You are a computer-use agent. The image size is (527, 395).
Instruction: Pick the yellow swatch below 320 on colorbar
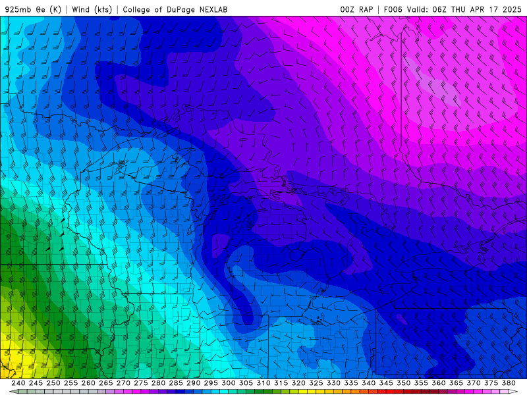[303, 392]
